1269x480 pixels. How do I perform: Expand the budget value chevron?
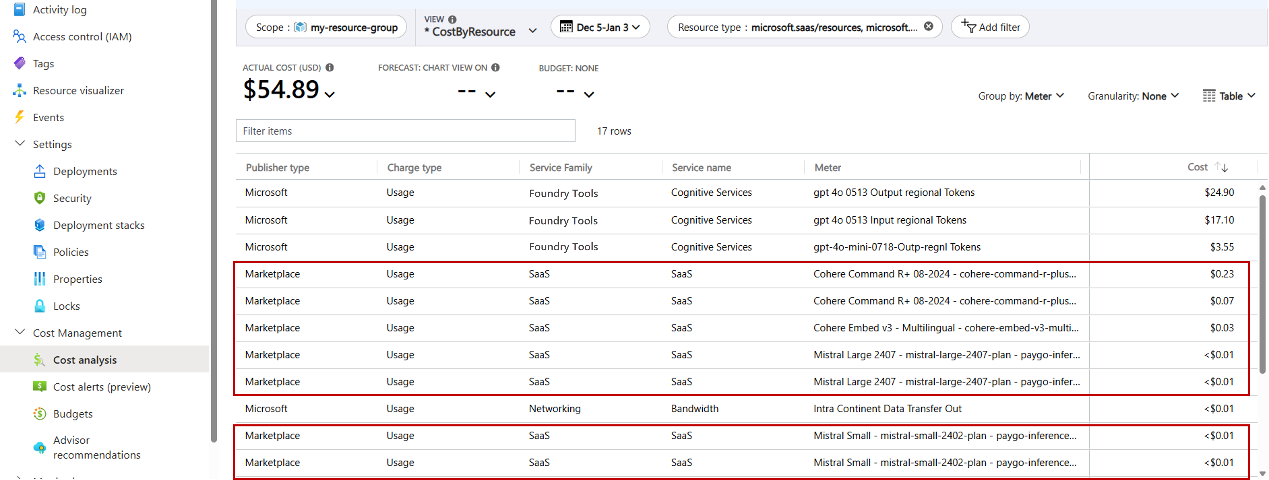[589, 94]
